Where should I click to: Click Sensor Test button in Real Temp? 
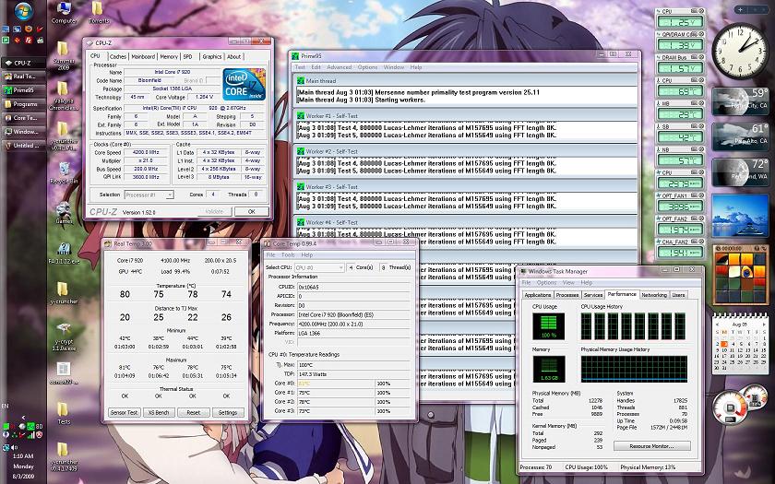(x=124, y=412)
